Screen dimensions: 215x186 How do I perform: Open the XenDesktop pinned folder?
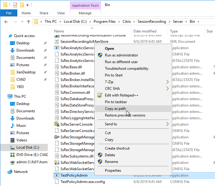click(x=26, y=72)
